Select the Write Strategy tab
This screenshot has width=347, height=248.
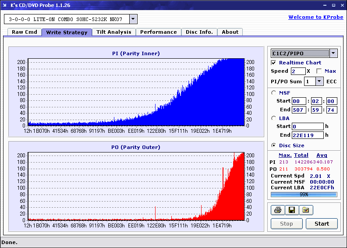point(67,32)
